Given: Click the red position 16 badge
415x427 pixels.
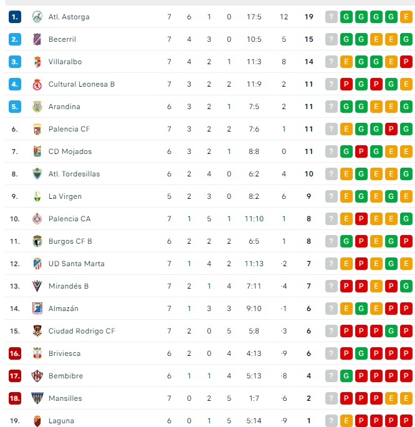Looking at the screenshot, I should pos(15,353).
